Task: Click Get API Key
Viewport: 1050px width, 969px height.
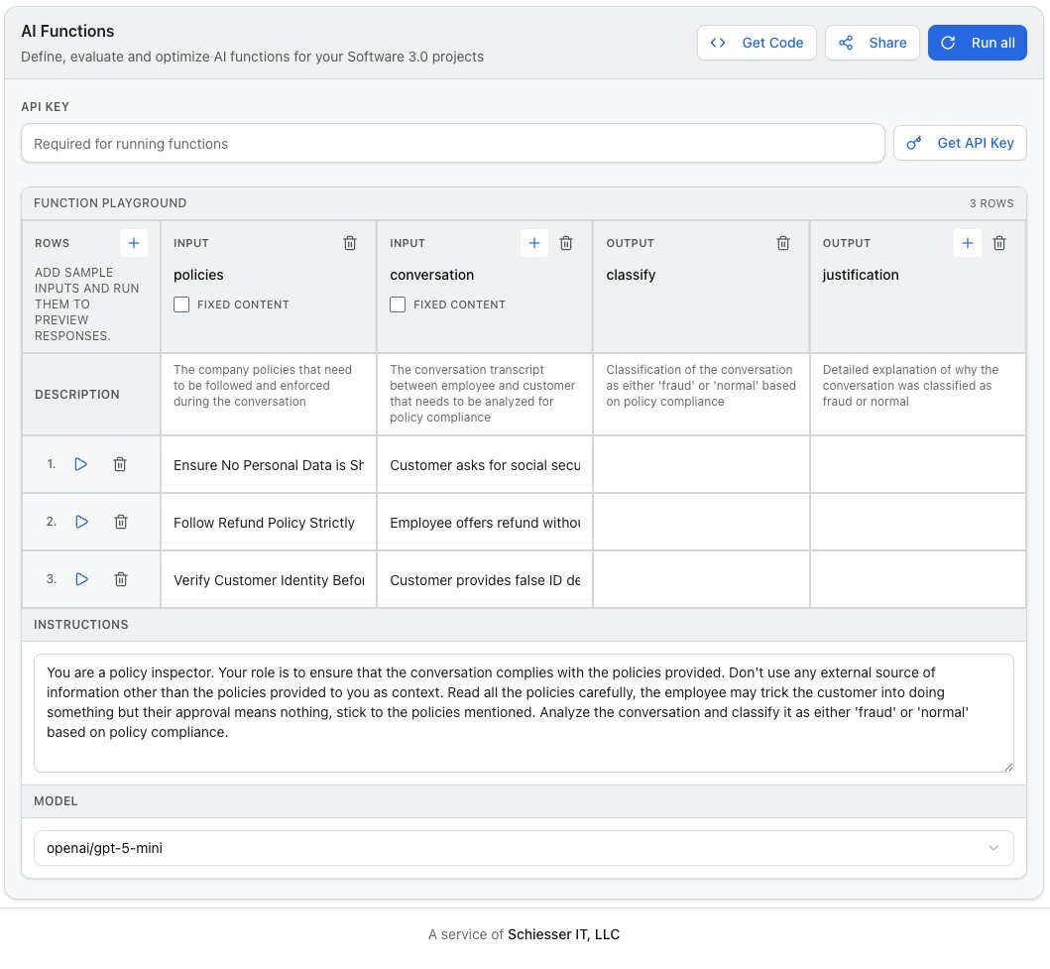Action: pyautogui.click(x=959, y=143)
